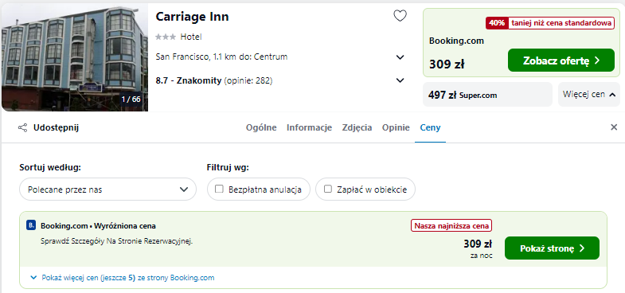Click the Booking.com logo icon in price row
The width and height of the screenshot is (625, 293).
[31, 225]
